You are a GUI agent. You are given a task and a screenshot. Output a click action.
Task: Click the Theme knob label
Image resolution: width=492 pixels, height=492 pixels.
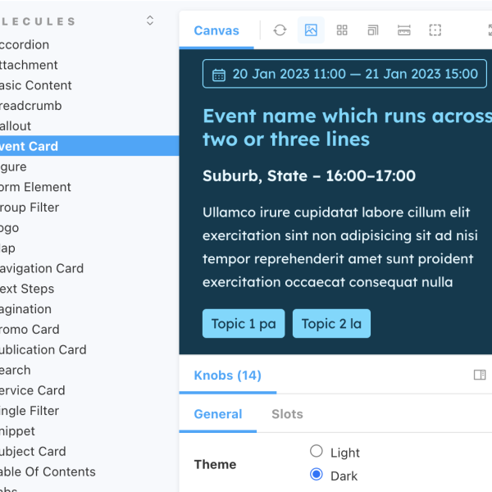click(x=215, y=464)
